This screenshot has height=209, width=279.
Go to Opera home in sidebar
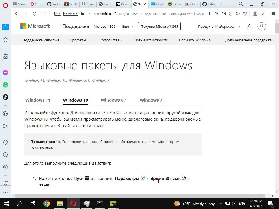point(5,27)
